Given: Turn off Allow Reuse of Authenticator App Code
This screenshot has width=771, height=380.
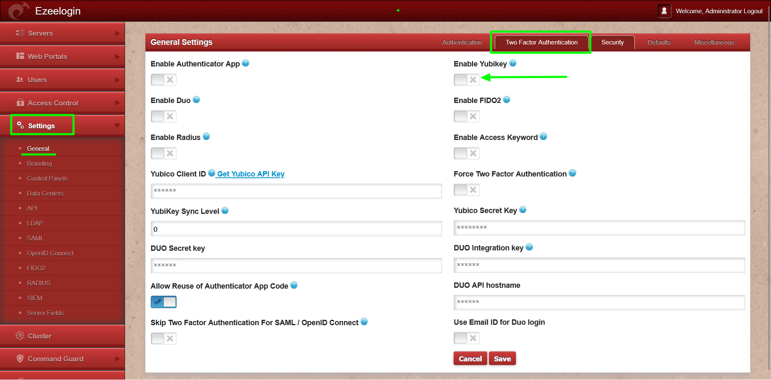Looking at the screenshot, I should [x=164, y=302].
